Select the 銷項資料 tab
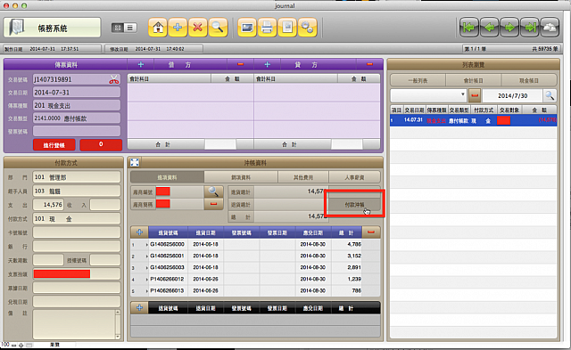Image resolution: width=571 pixels, height=350 pixels. pos(241,177)
